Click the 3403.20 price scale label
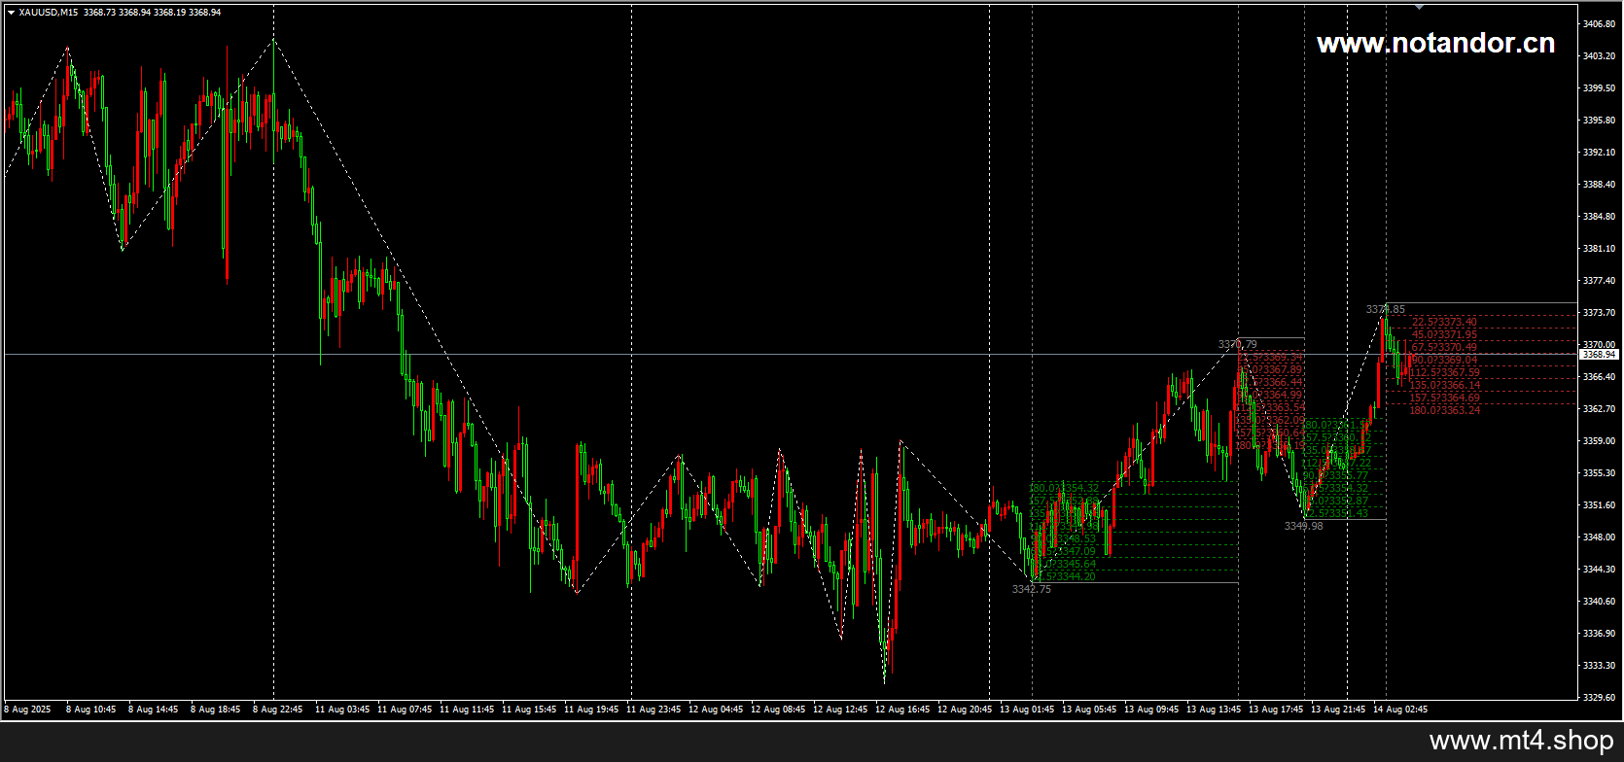The height and width of the screenshot is (762, 1624). click(x=1599, y=56)
